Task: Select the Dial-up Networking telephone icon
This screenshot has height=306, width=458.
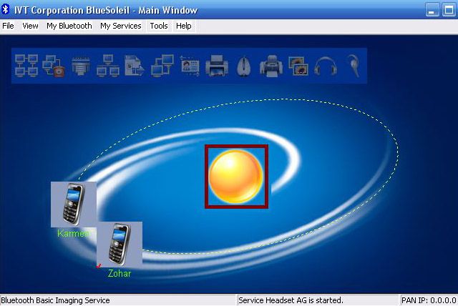Action: (x=54, y=66)
